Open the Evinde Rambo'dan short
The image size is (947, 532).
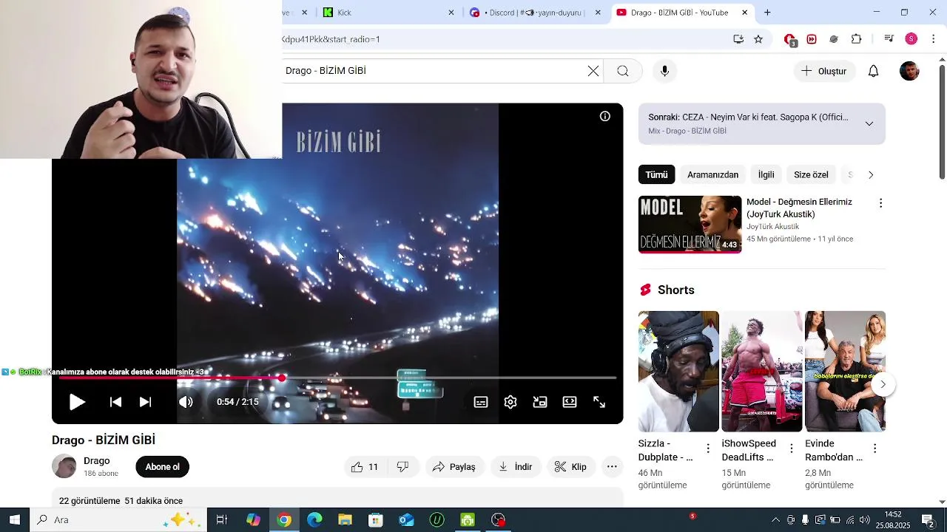pos(845,372)
